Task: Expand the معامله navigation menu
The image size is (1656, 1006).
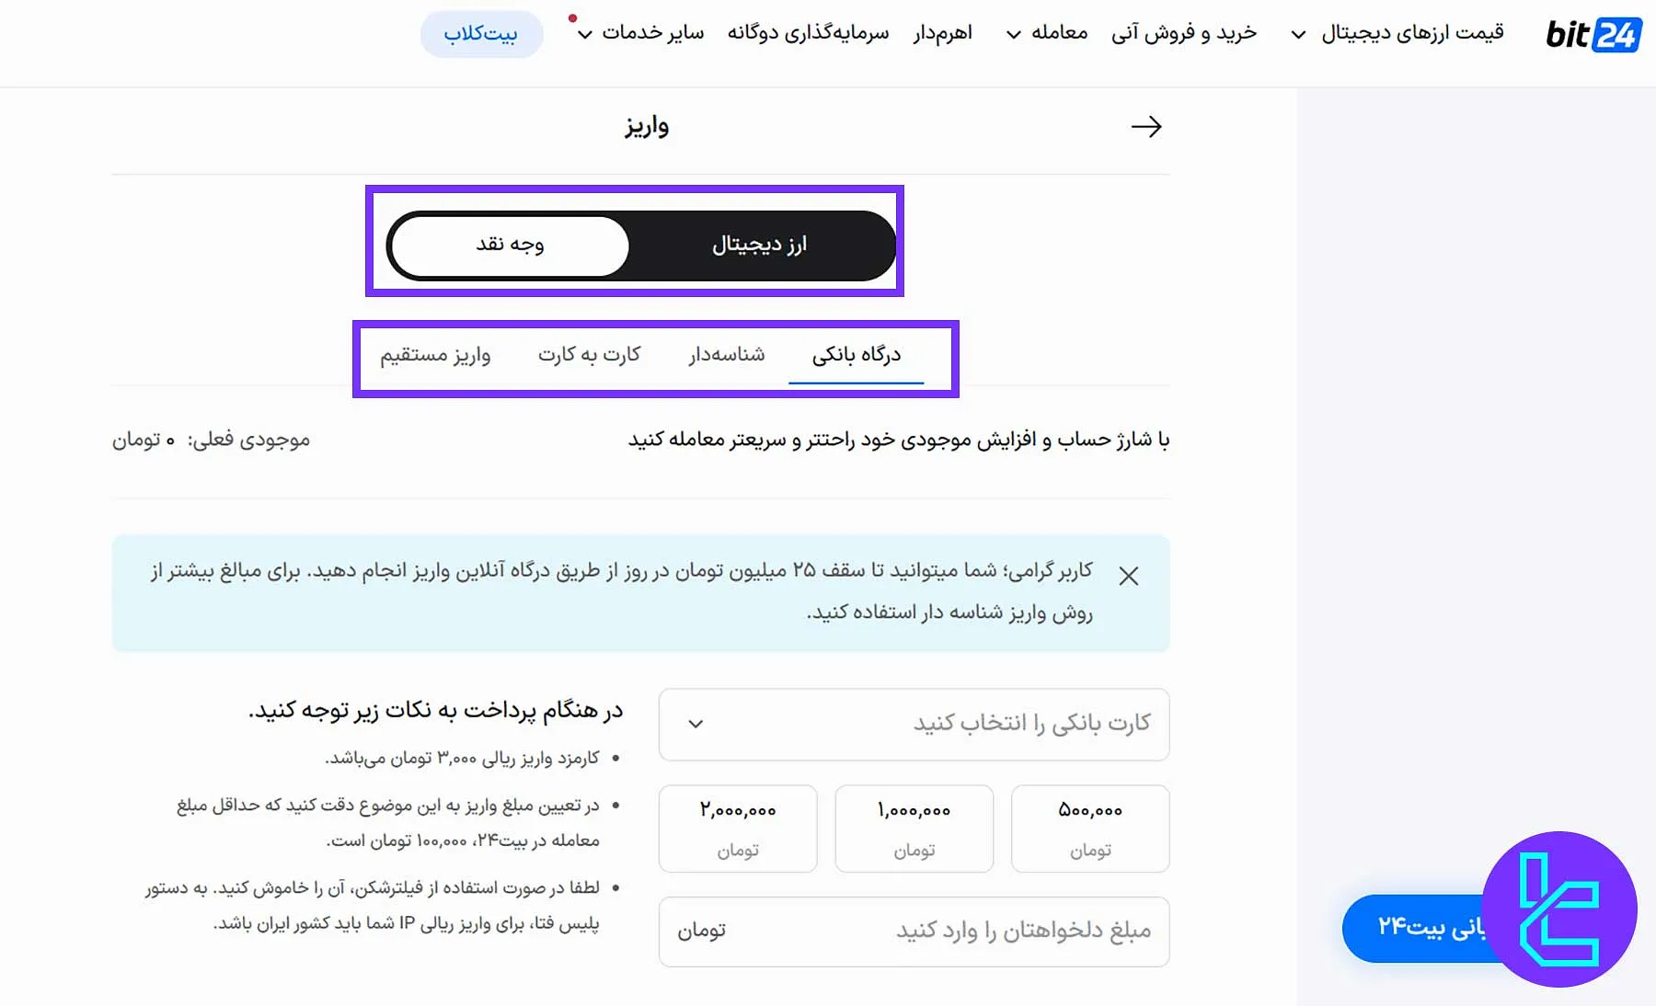Action: click(1049, 33)
